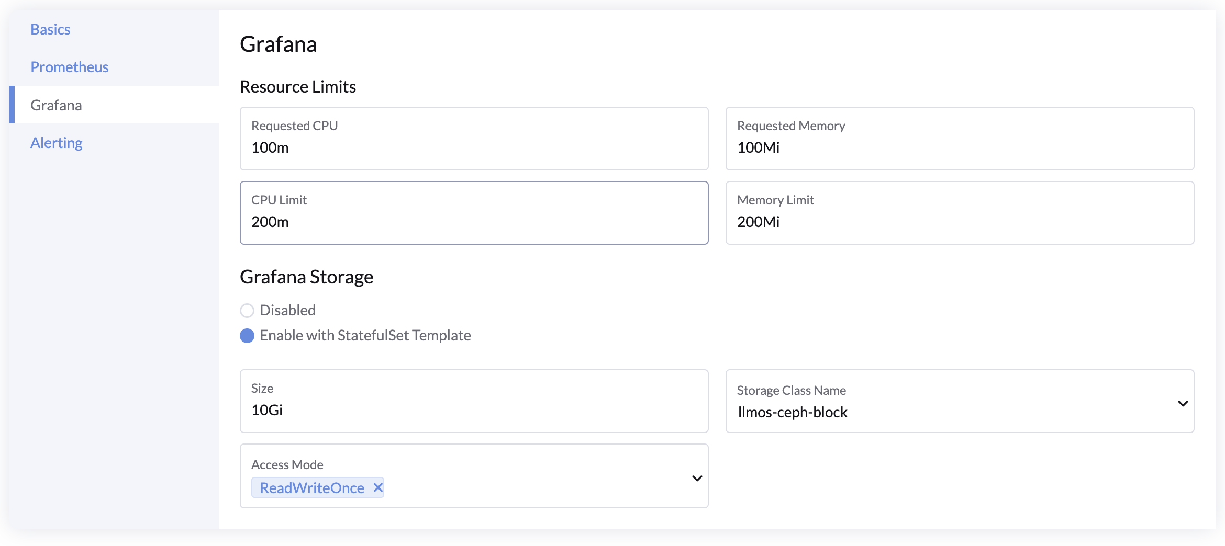The width and height of the screenshot is (1225, 546).
Task: Open the Basics section
Action: (x=50, y=29)
